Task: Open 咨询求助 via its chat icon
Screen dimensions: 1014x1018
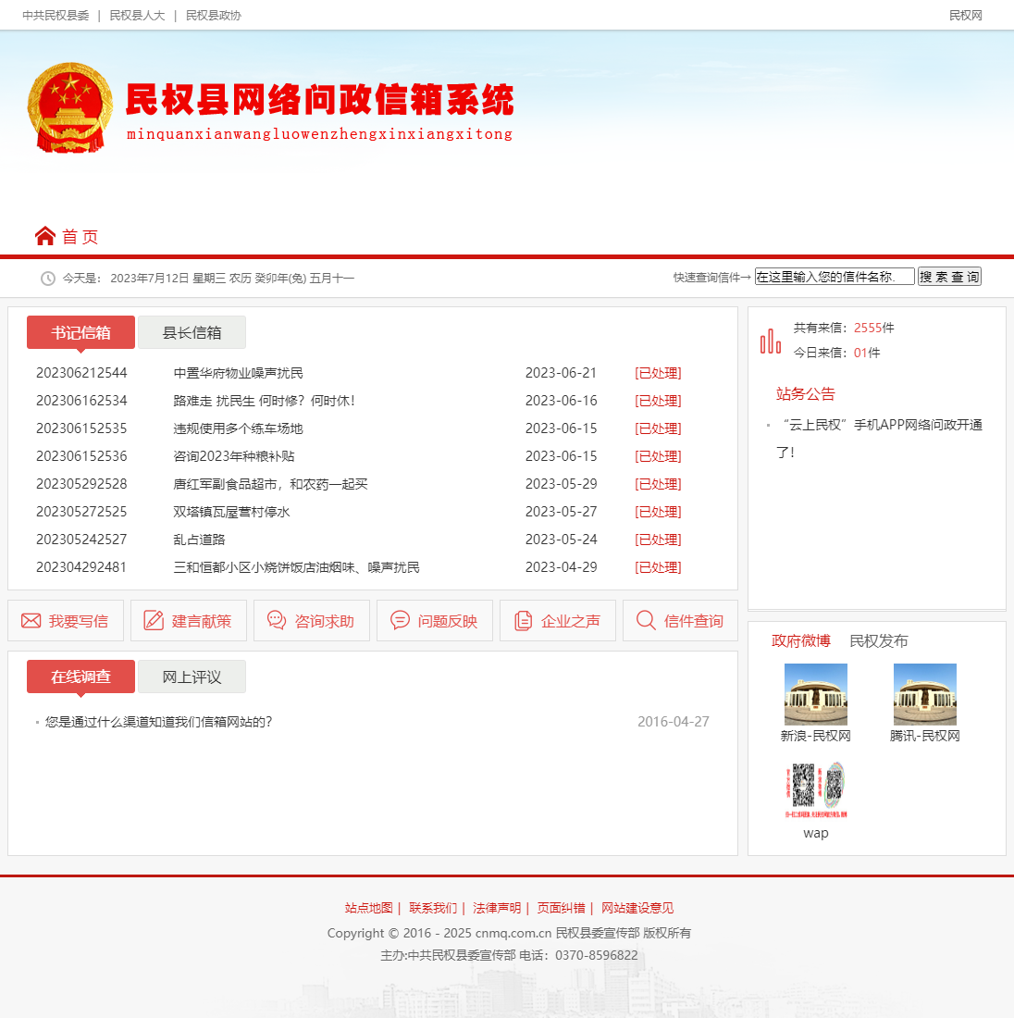Action: click(x=276, y=620)
